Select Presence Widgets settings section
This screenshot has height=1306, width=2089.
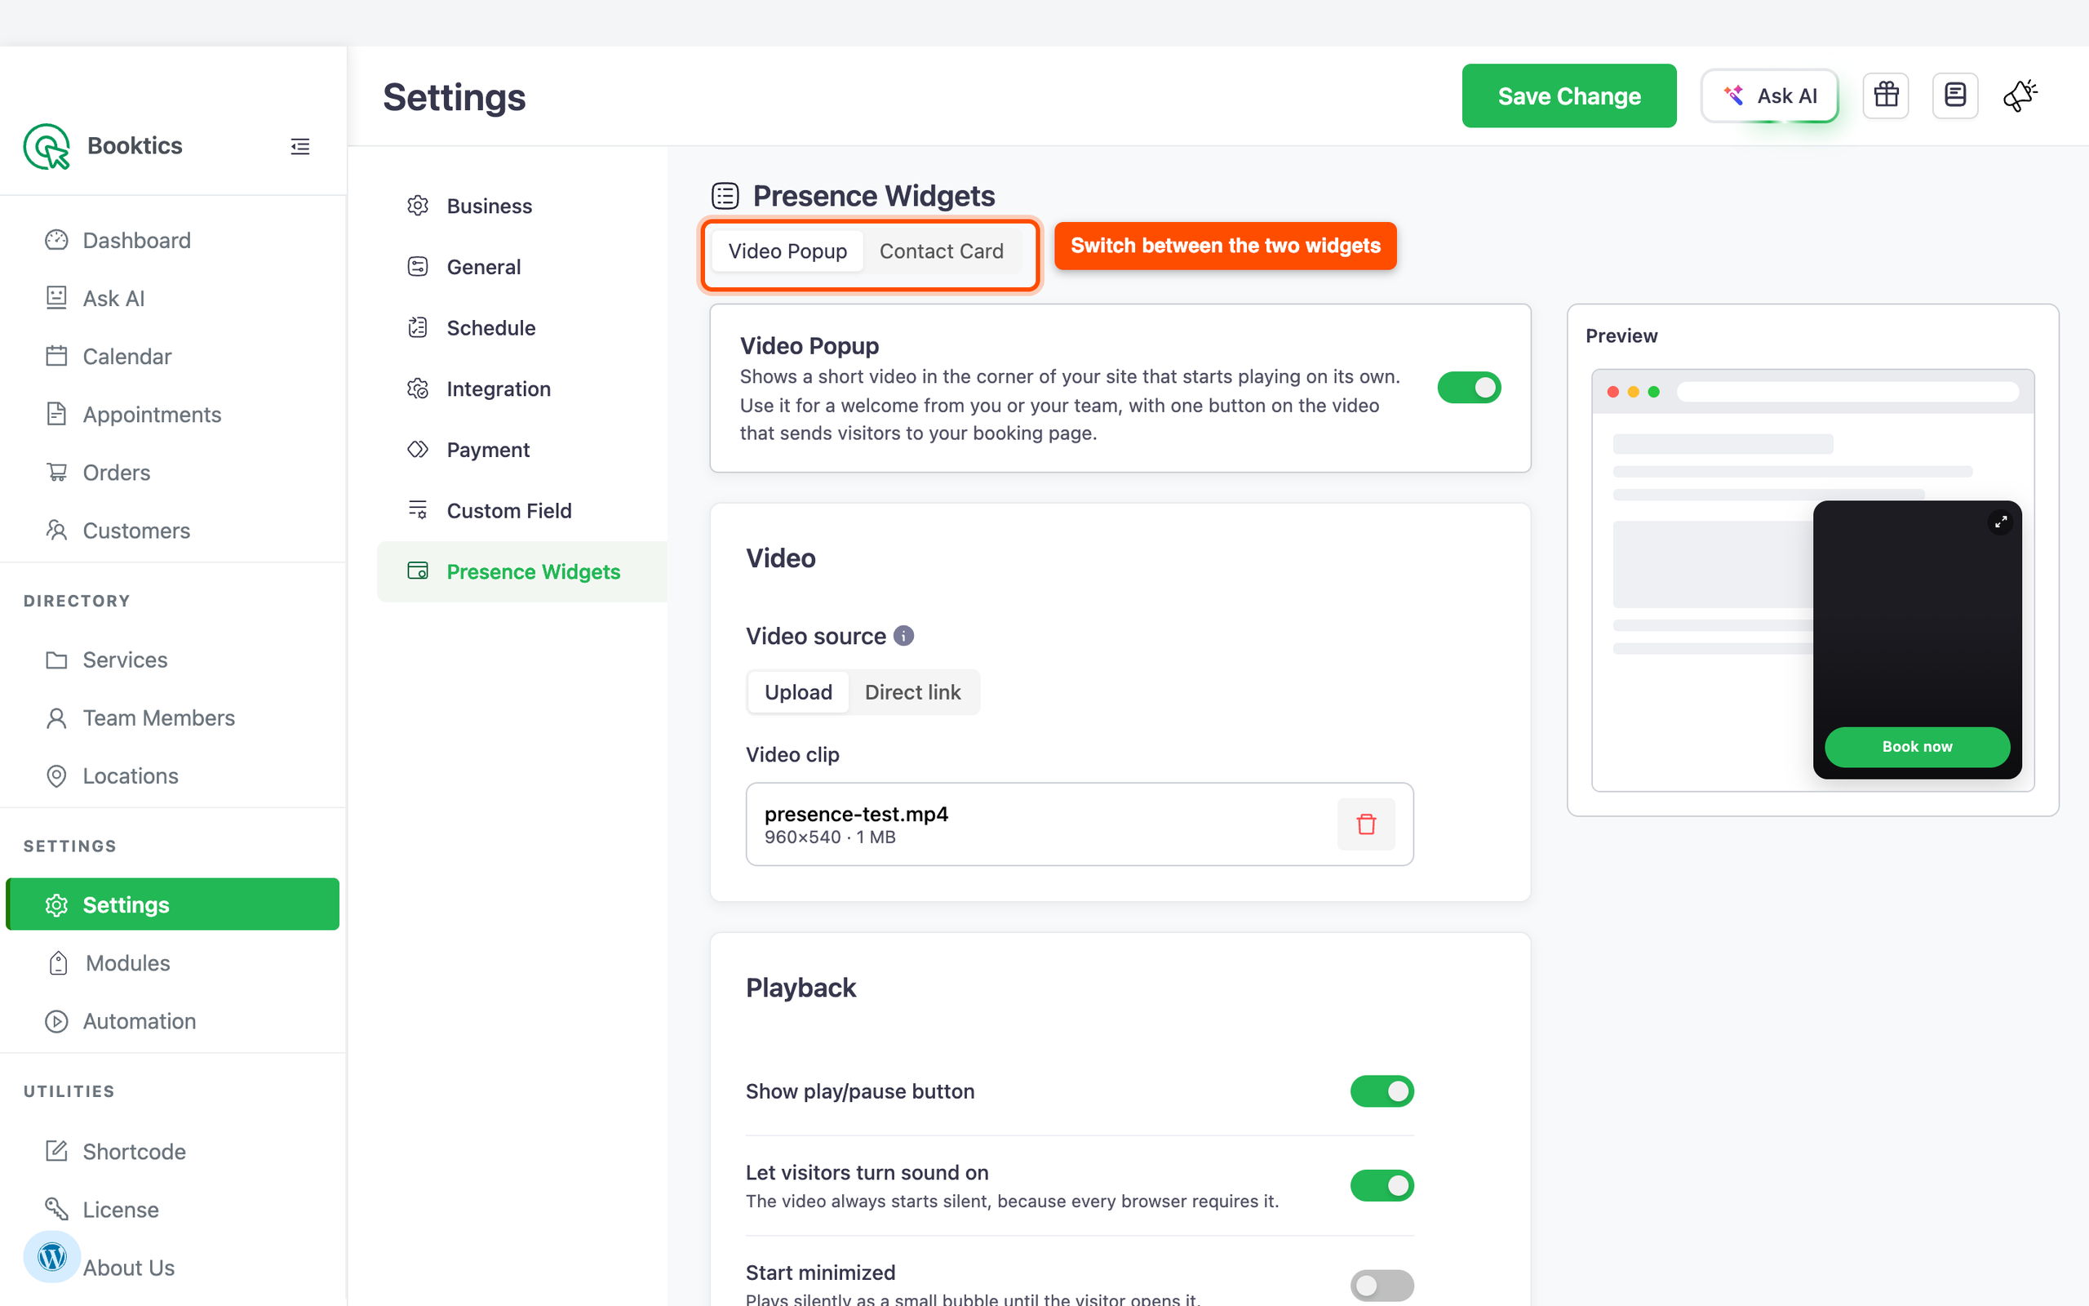click(x=522, y=572)
